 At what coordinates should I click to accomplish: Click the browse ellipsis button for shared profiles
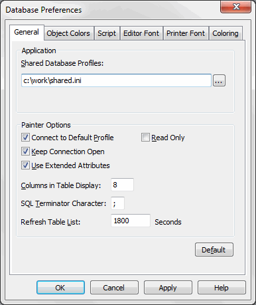[x=219, y=80]
